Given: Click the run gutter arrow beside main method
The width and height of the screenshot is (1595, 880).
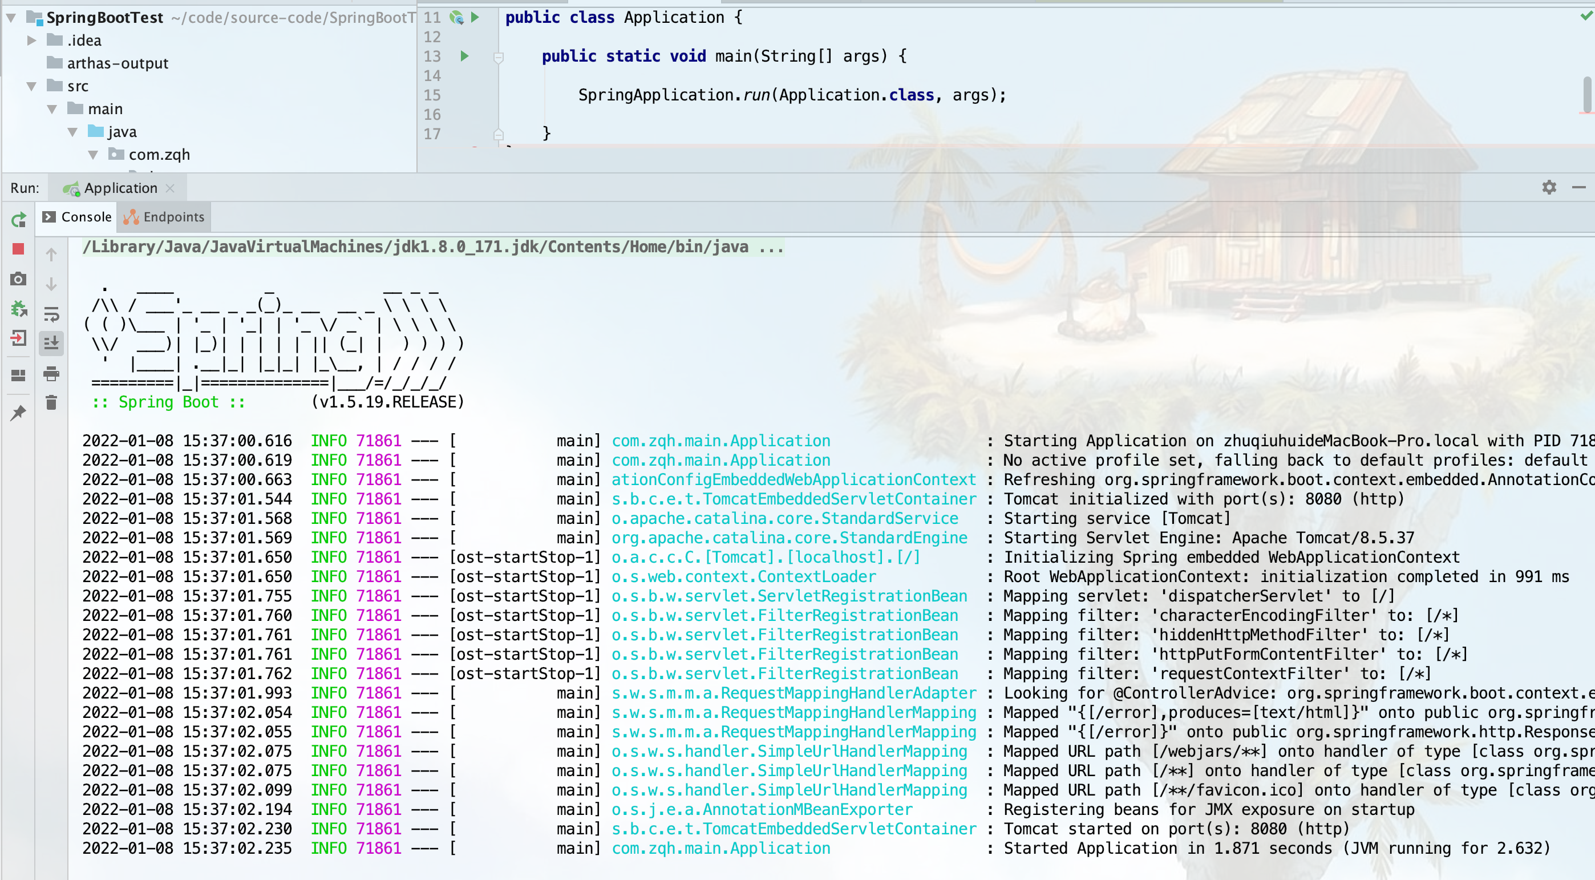Looking at the screenshot, I should (464, 56).
